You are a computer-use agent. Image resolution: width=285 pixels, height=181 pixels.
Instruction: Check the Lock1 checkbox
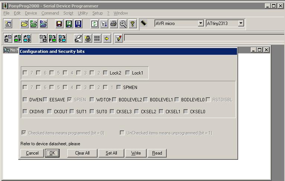point(128,73)
